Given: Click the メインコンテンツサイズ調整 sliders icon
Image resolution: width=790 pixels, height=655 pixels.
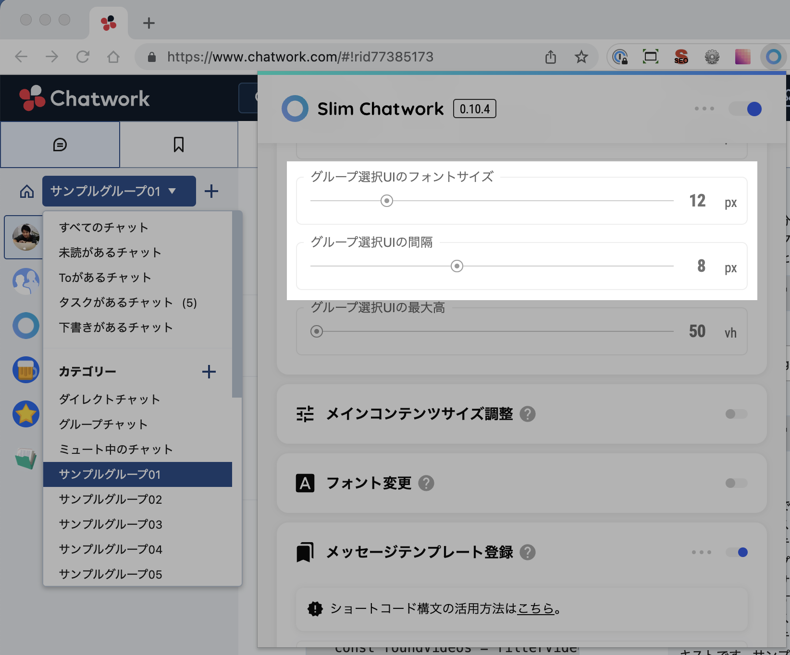Looking at the screenshot, I should [x=305, y=414].
